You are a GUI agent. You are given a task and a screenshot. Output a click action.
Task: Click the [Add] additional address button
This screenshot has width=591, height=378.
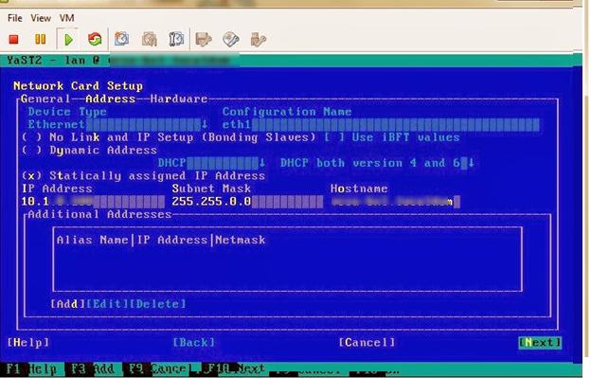click(x=68, y=304)
